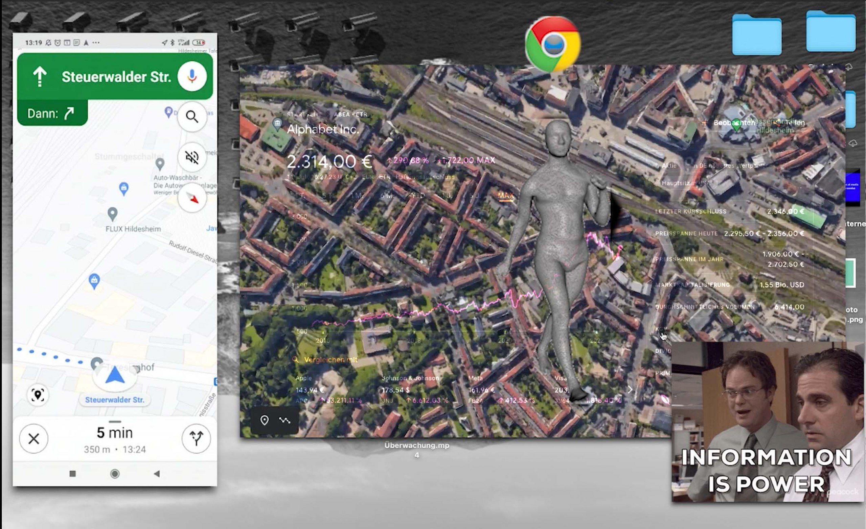Tap the blue shopping pin below Rudolf-Diesel-Straße
The width and height of the screenshot is (866, 529).
click(94, 281)
